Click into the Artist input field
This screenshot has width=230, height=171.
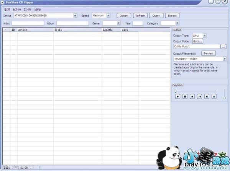point(28,23)
